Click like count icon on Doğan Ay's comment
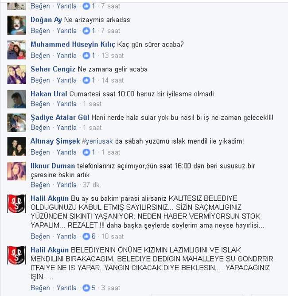Image resolution: width=288 pixels, height=296 pixels. click(x=86, y=31)
